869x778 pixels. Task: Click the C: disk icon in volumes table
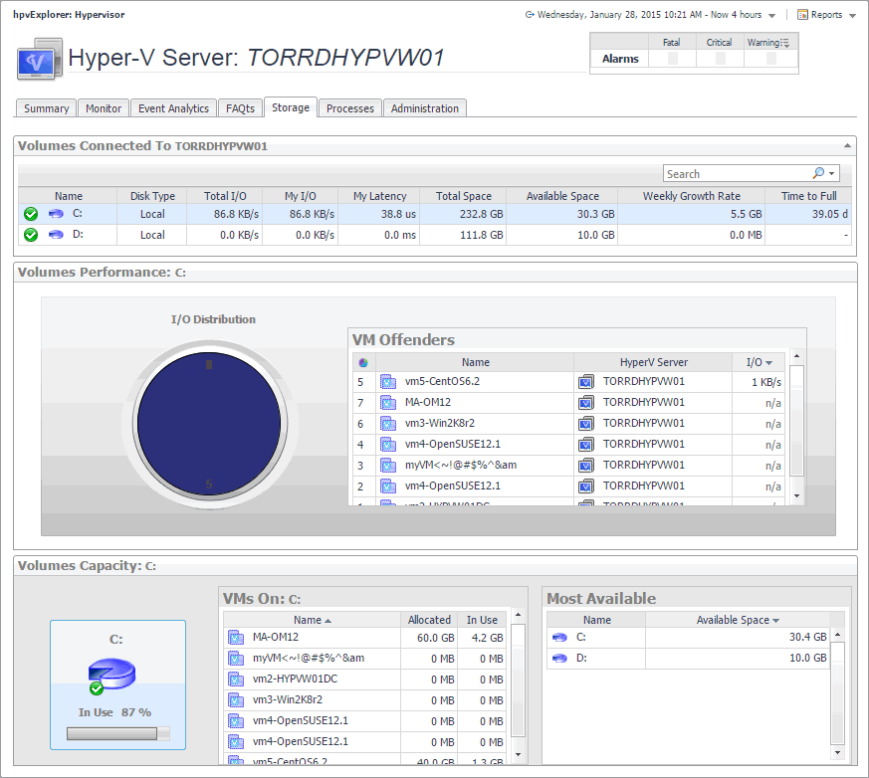(x=56, y=213)
